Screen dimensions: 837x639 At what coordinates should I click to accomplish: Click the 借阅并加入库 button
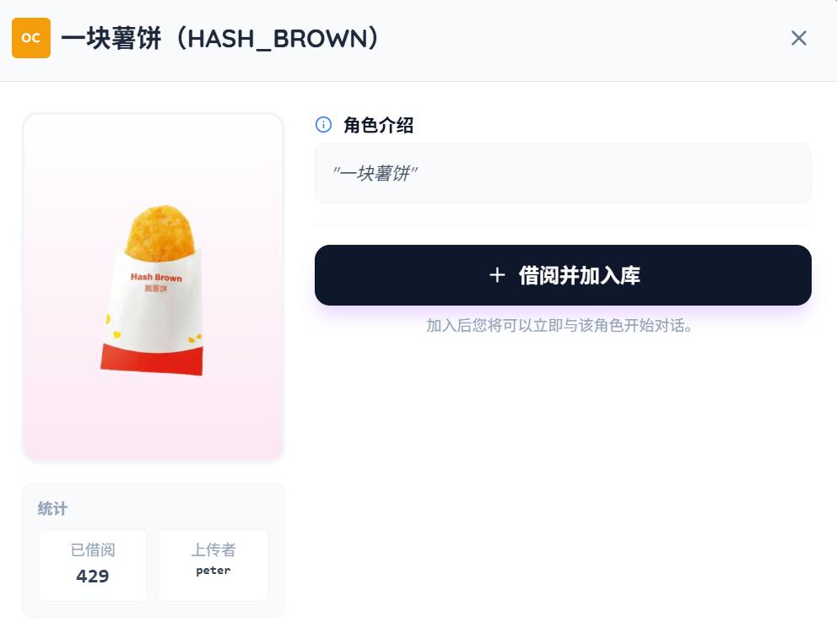coord(563,275)
